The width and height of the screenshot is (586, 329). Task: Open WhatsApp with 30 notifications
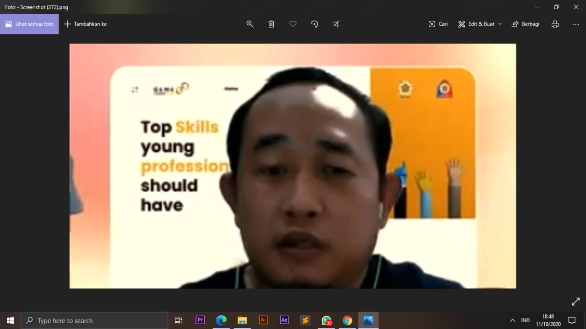tap(326, 320)
